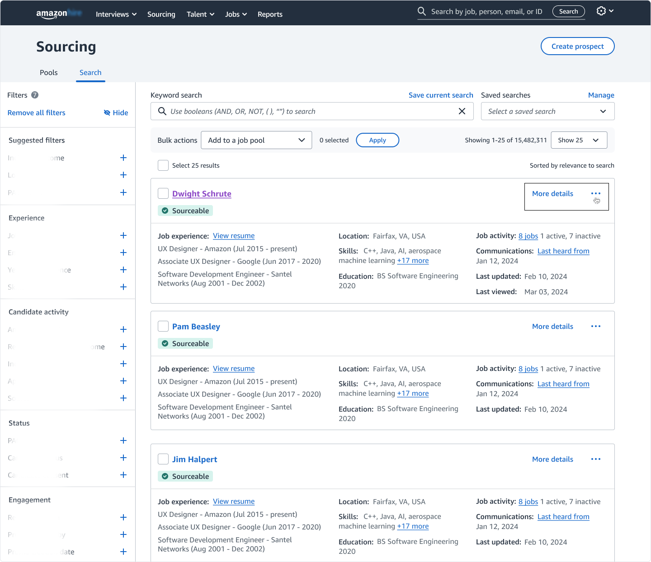Viewport: 651px width, 562px height.
Task: Open Dwight Schrute's profile link
Action: coord(202,193)
